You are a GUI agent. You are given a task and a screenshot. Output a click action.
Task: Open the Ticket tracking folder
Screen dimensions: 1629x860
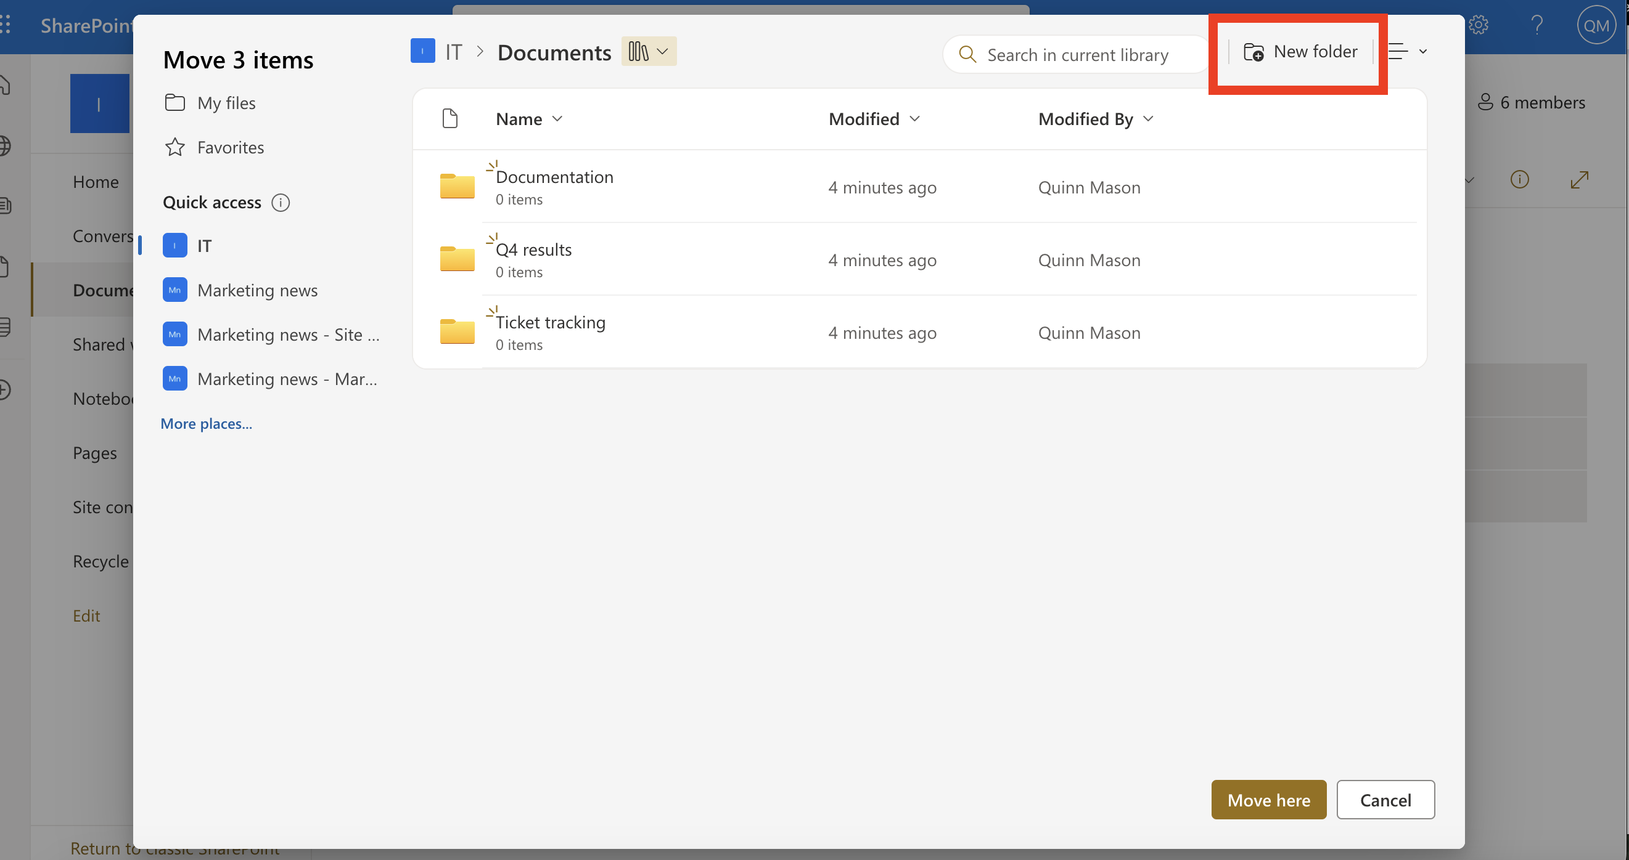click(550, 322)
